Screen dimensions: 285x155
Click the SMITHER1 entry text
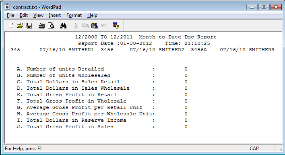point(81,50)
